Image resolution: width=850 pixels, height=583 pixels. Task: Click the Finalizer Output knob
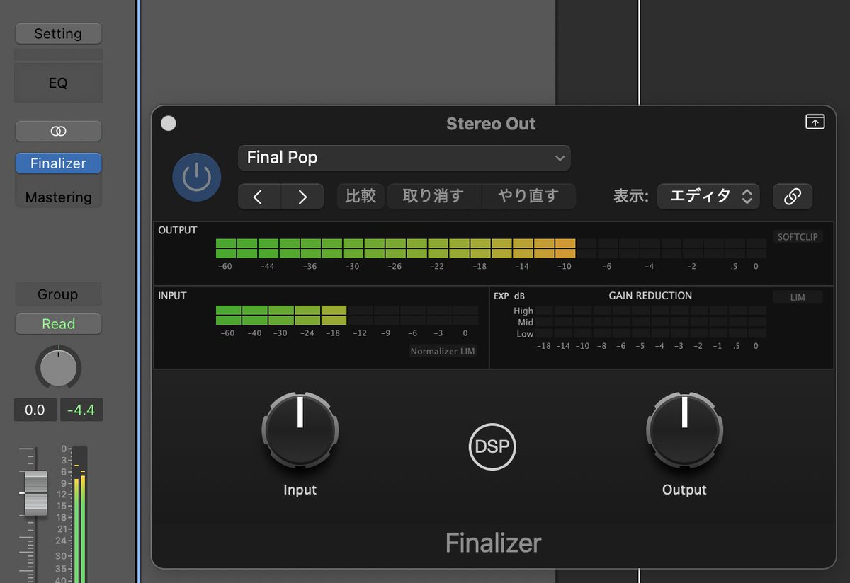(684, 430)
